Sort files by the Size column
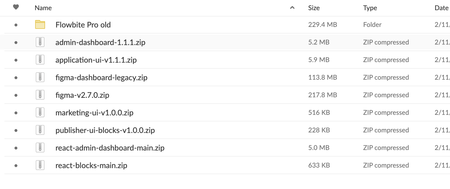The image size is (450, 189). point(314,8)
